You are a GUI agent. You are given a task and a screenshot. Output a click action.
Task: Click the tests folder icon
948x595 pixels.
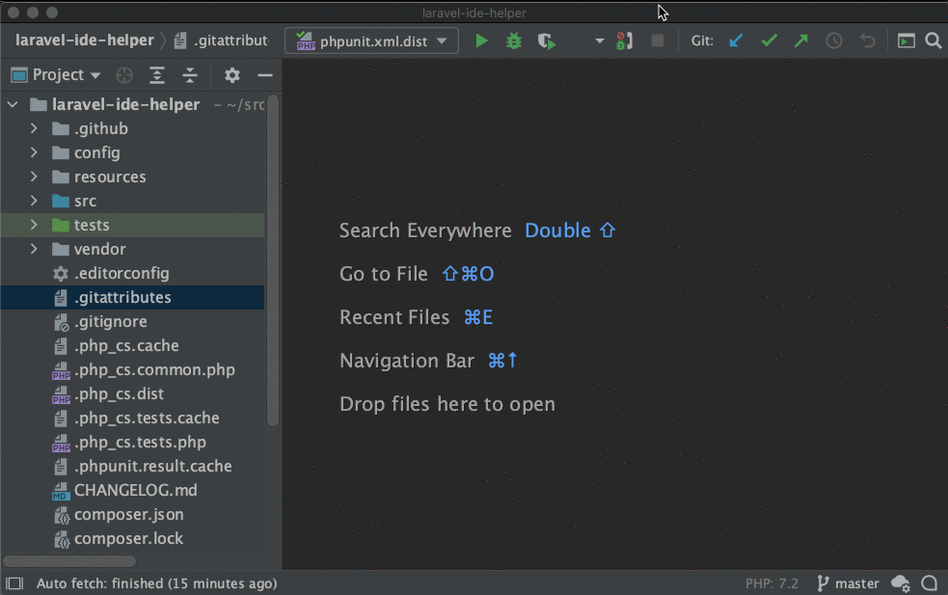coord(61,225)
